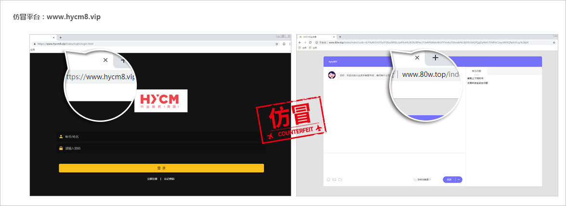The image size is (566, 206).
Task: Focus the 请输入密码 password field
Action: tap(162, 148)
